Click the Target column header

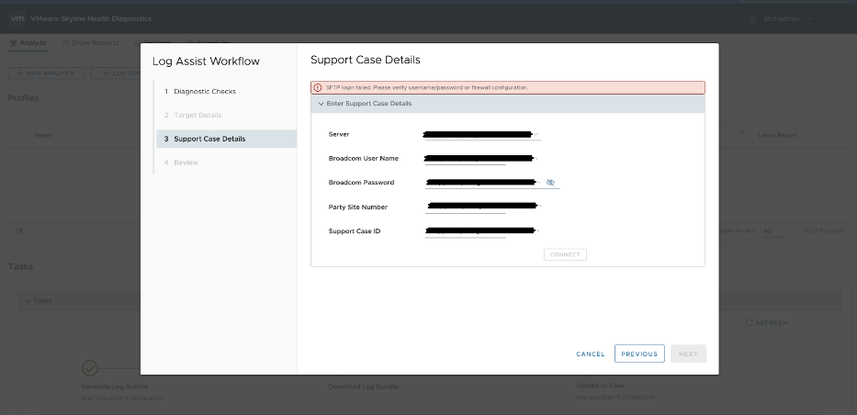click(x=42, y=135)
